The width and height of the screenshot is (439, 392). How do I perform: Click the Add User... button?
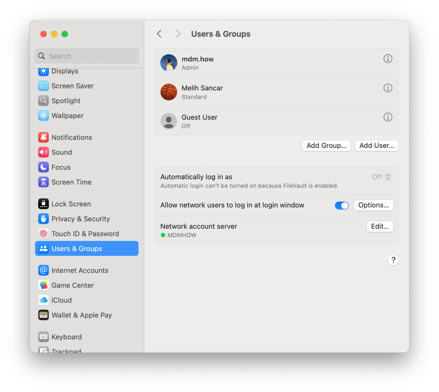376,146
